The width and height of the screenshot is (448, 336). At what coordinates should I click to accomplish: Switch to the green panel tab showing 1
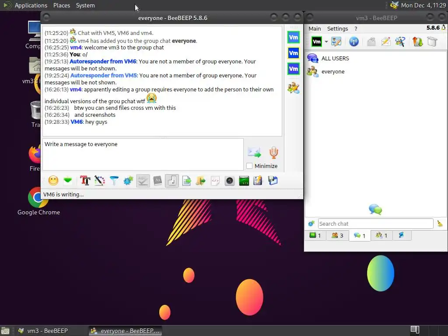point(315,235)
